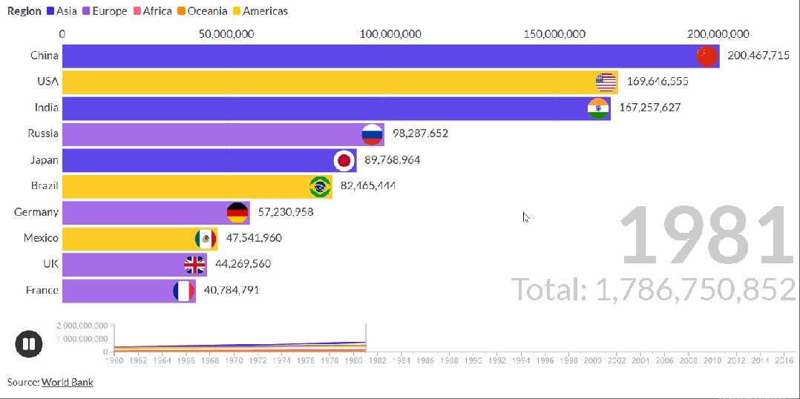Viewport: 800px width, 399px height.
Task: Click the Brazil flag icon
Action: (320, 186)
